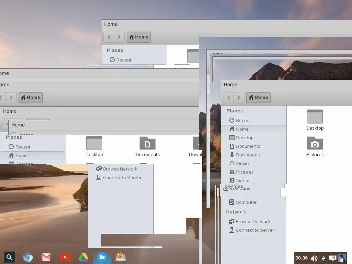352x264 pixels.
Task: Click Connect to Server in the middle sidebar fragment
Action: (x=119, y=178)
